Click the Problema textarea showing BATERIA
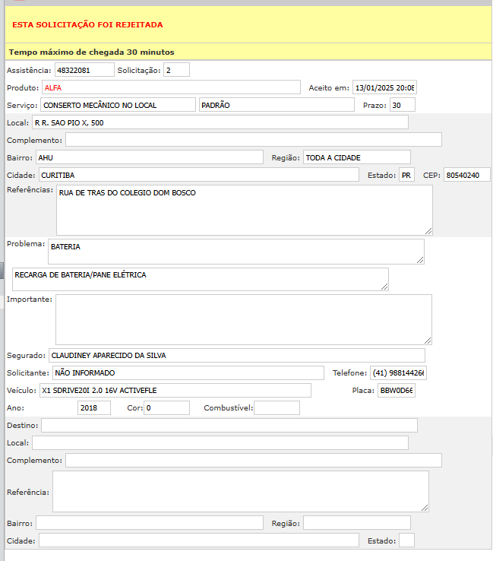Viewport: 493px width, 561px height. pos(235,252)
